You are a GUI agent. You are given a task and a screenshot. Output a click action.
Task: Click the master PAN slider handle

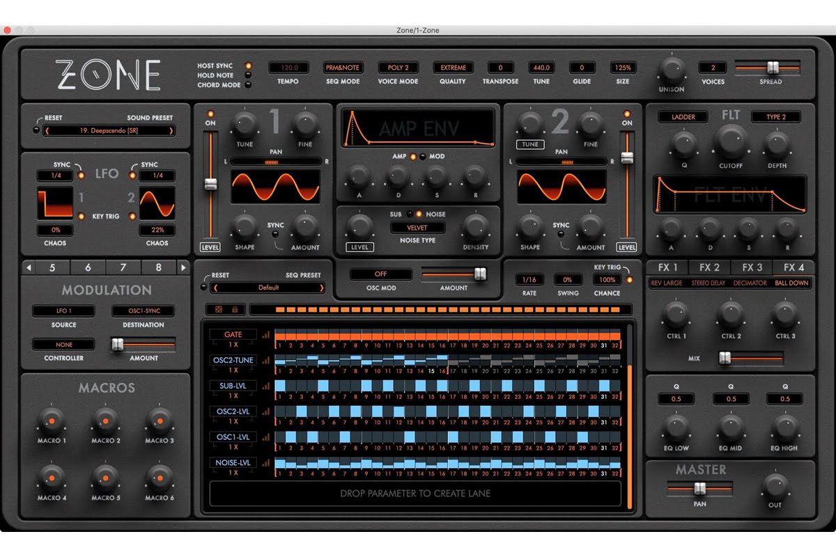(700, 489)
